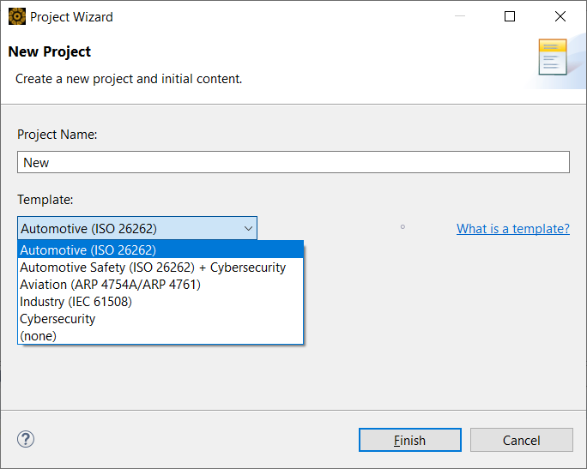
Task: Click the New Project heading
Action: 50,51
